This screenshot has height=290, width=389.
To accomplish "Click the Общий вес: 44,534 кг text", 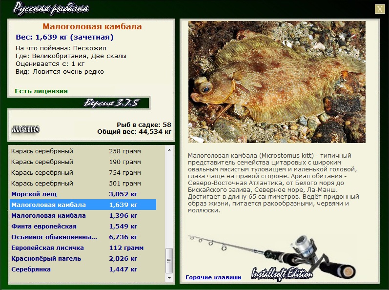I will point(134,131).
